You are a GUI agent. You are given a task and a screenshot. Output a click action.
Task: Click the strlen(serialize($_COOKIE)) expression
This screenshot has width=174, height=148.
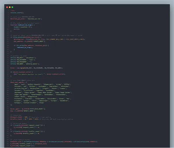85,142
